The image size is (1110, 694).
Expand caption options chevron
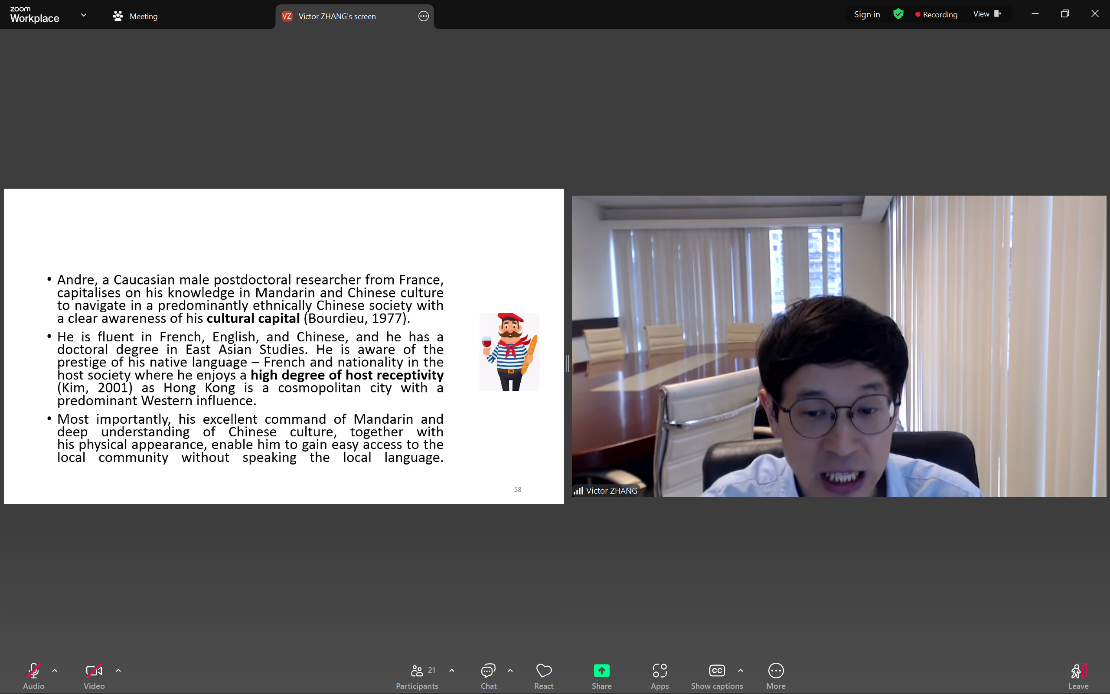pos(740,671)
